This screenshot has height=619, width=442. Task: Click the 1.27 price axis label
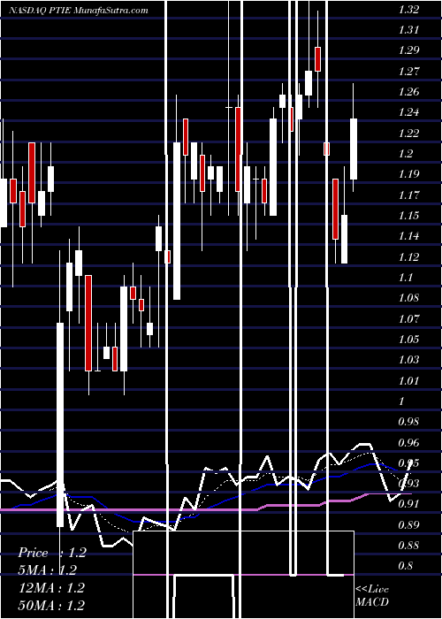coord(408,72)
